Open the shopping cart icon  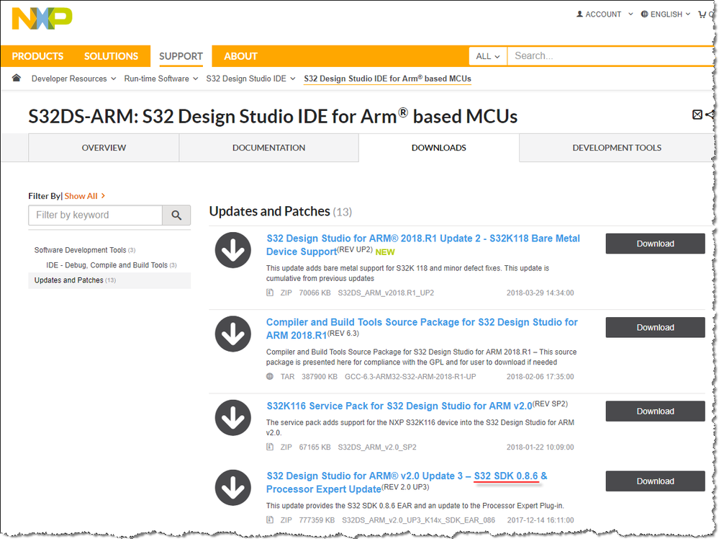click(x=702, y=14)
